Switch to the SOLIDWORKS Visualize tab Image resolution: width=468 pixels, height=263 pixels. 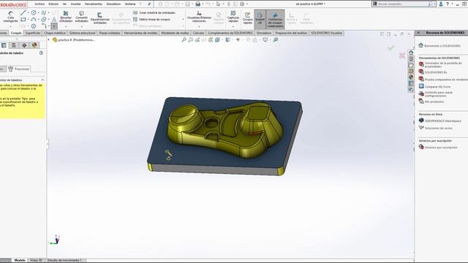[326, 33]
